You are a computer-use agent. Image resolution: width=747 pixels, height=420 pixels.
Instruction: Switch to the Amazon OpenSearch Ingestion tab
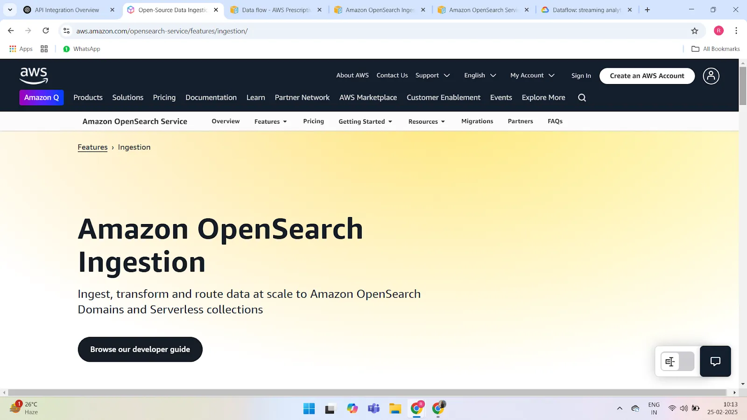(x=379, y=10)
